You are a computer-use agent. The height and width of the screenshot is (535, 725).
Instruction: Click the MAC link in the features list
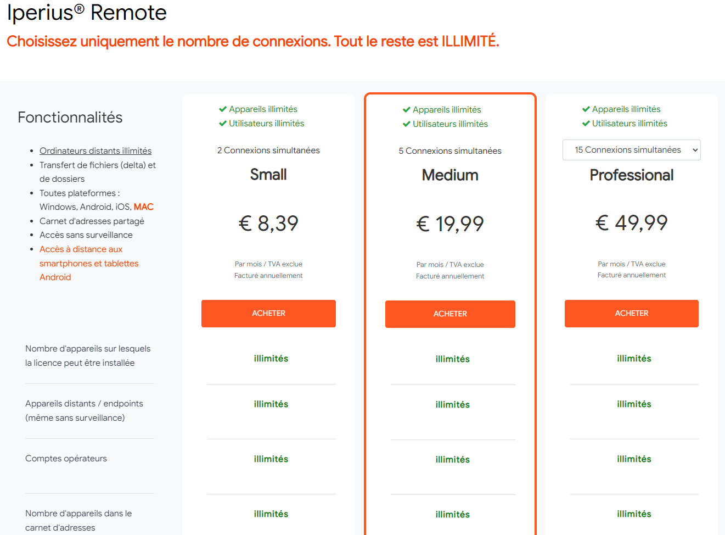pyautogui.click(x=144, y=207)
